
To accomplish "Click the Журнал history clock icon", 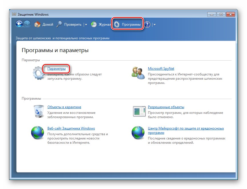I will coord(94,24).
